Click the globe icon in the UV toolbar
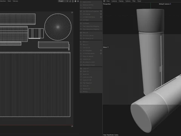 (x=75, y=1)
